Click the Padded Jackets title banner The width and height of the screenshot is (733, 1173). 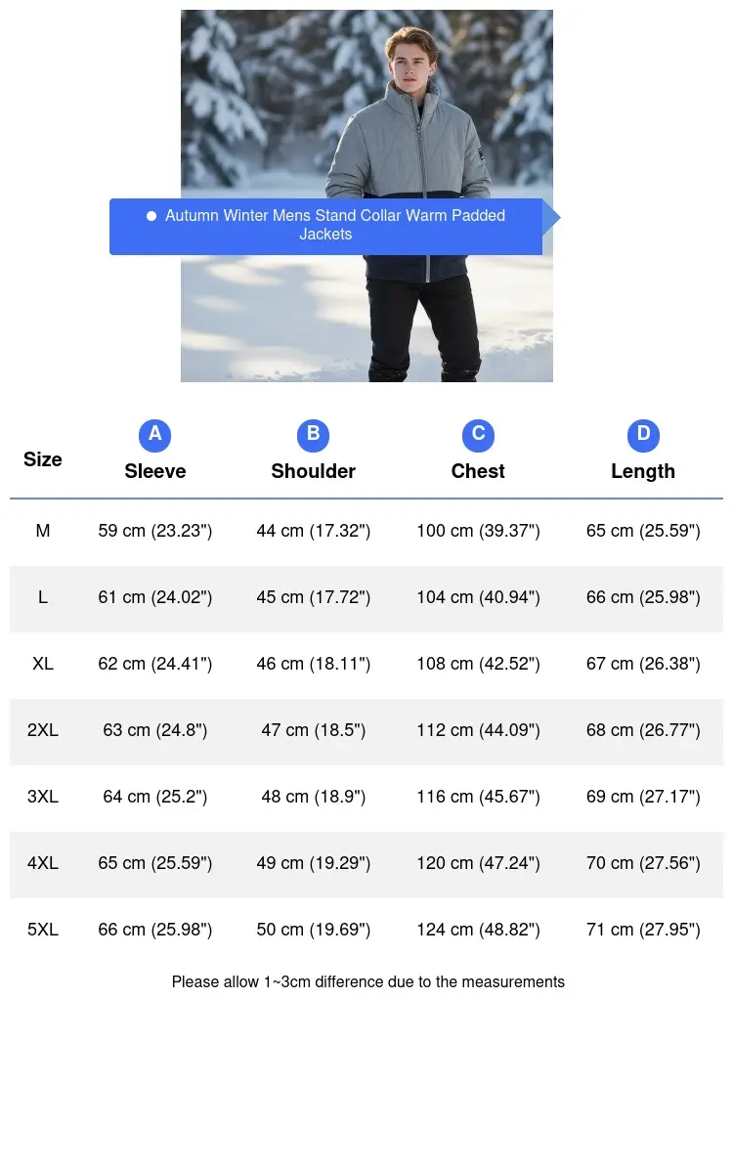pyautogui.click(x=325, y=227)
